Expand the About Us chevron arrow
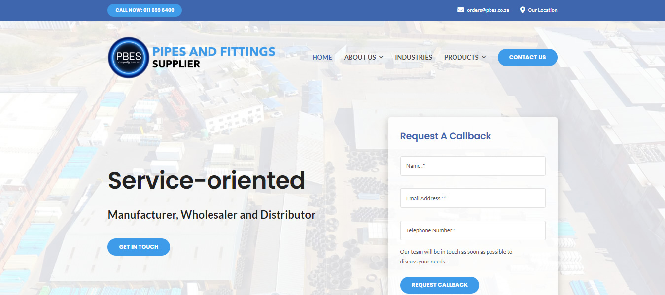 pos(381,58)
